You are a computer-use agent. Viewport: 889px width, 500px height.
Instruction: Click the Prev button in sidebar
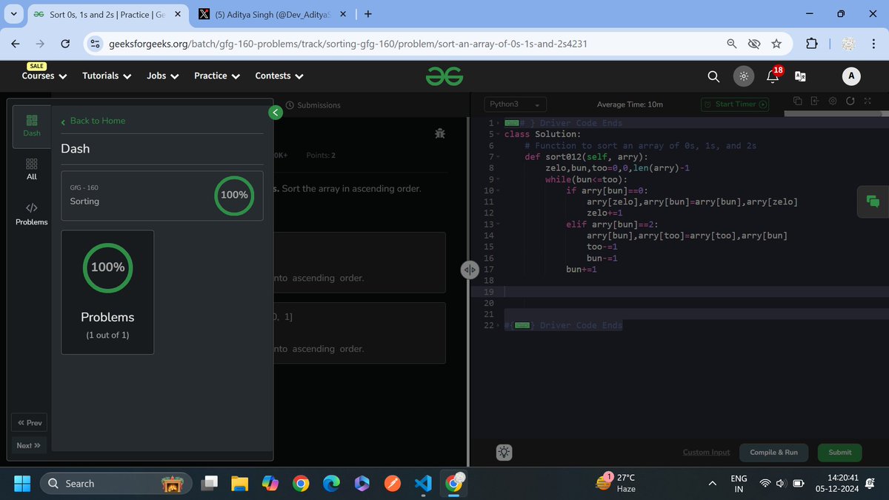click(30, 423)
